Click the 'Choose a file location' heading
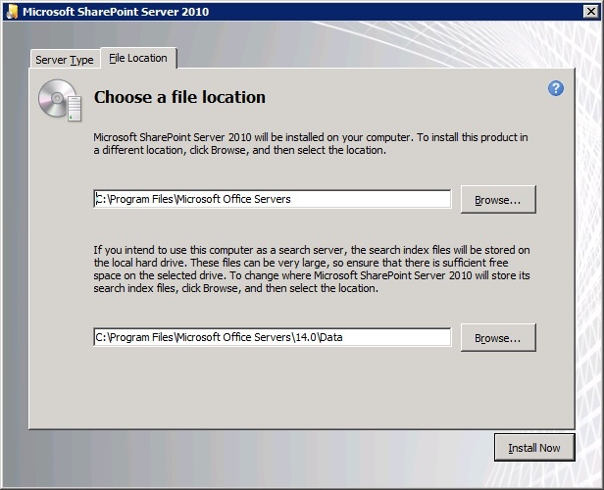Viewport: 604px width, 490px height. click(x=179, y=97)
